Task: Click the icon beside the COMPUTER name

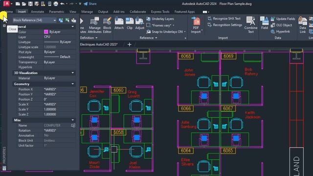Action: pyautogui.click(x=73, y=125)
